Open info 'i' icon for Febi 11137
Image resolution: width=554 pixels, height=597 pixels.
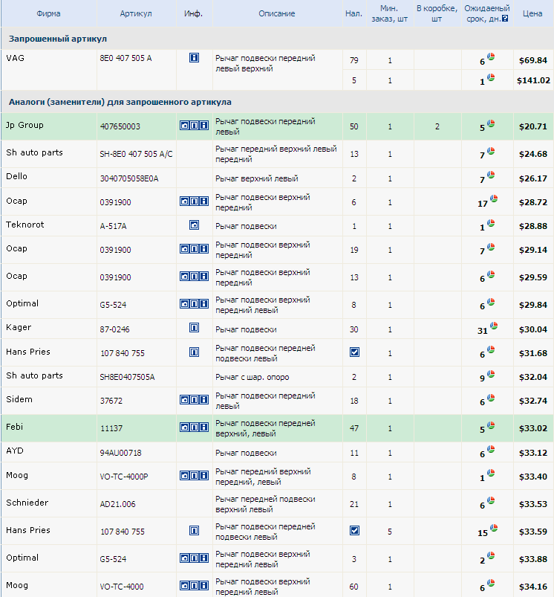[x=203, y=427]
